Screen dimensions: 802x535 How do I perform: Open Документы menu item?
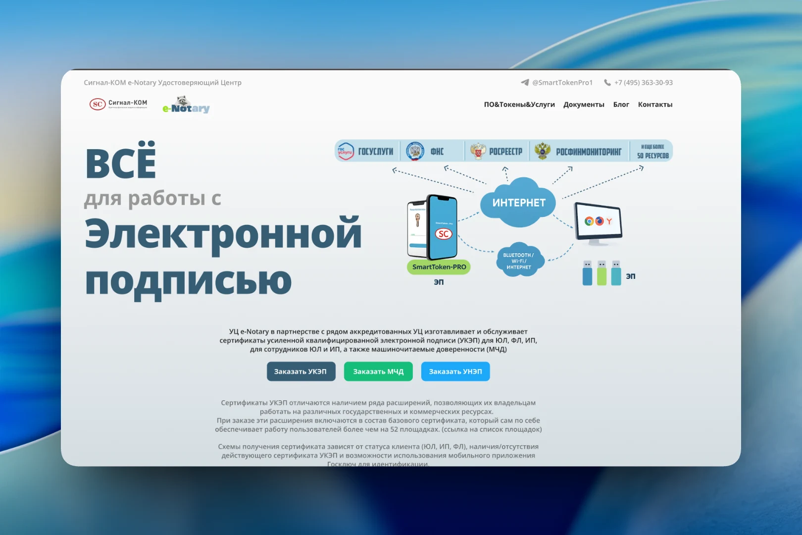pos(584,105)
